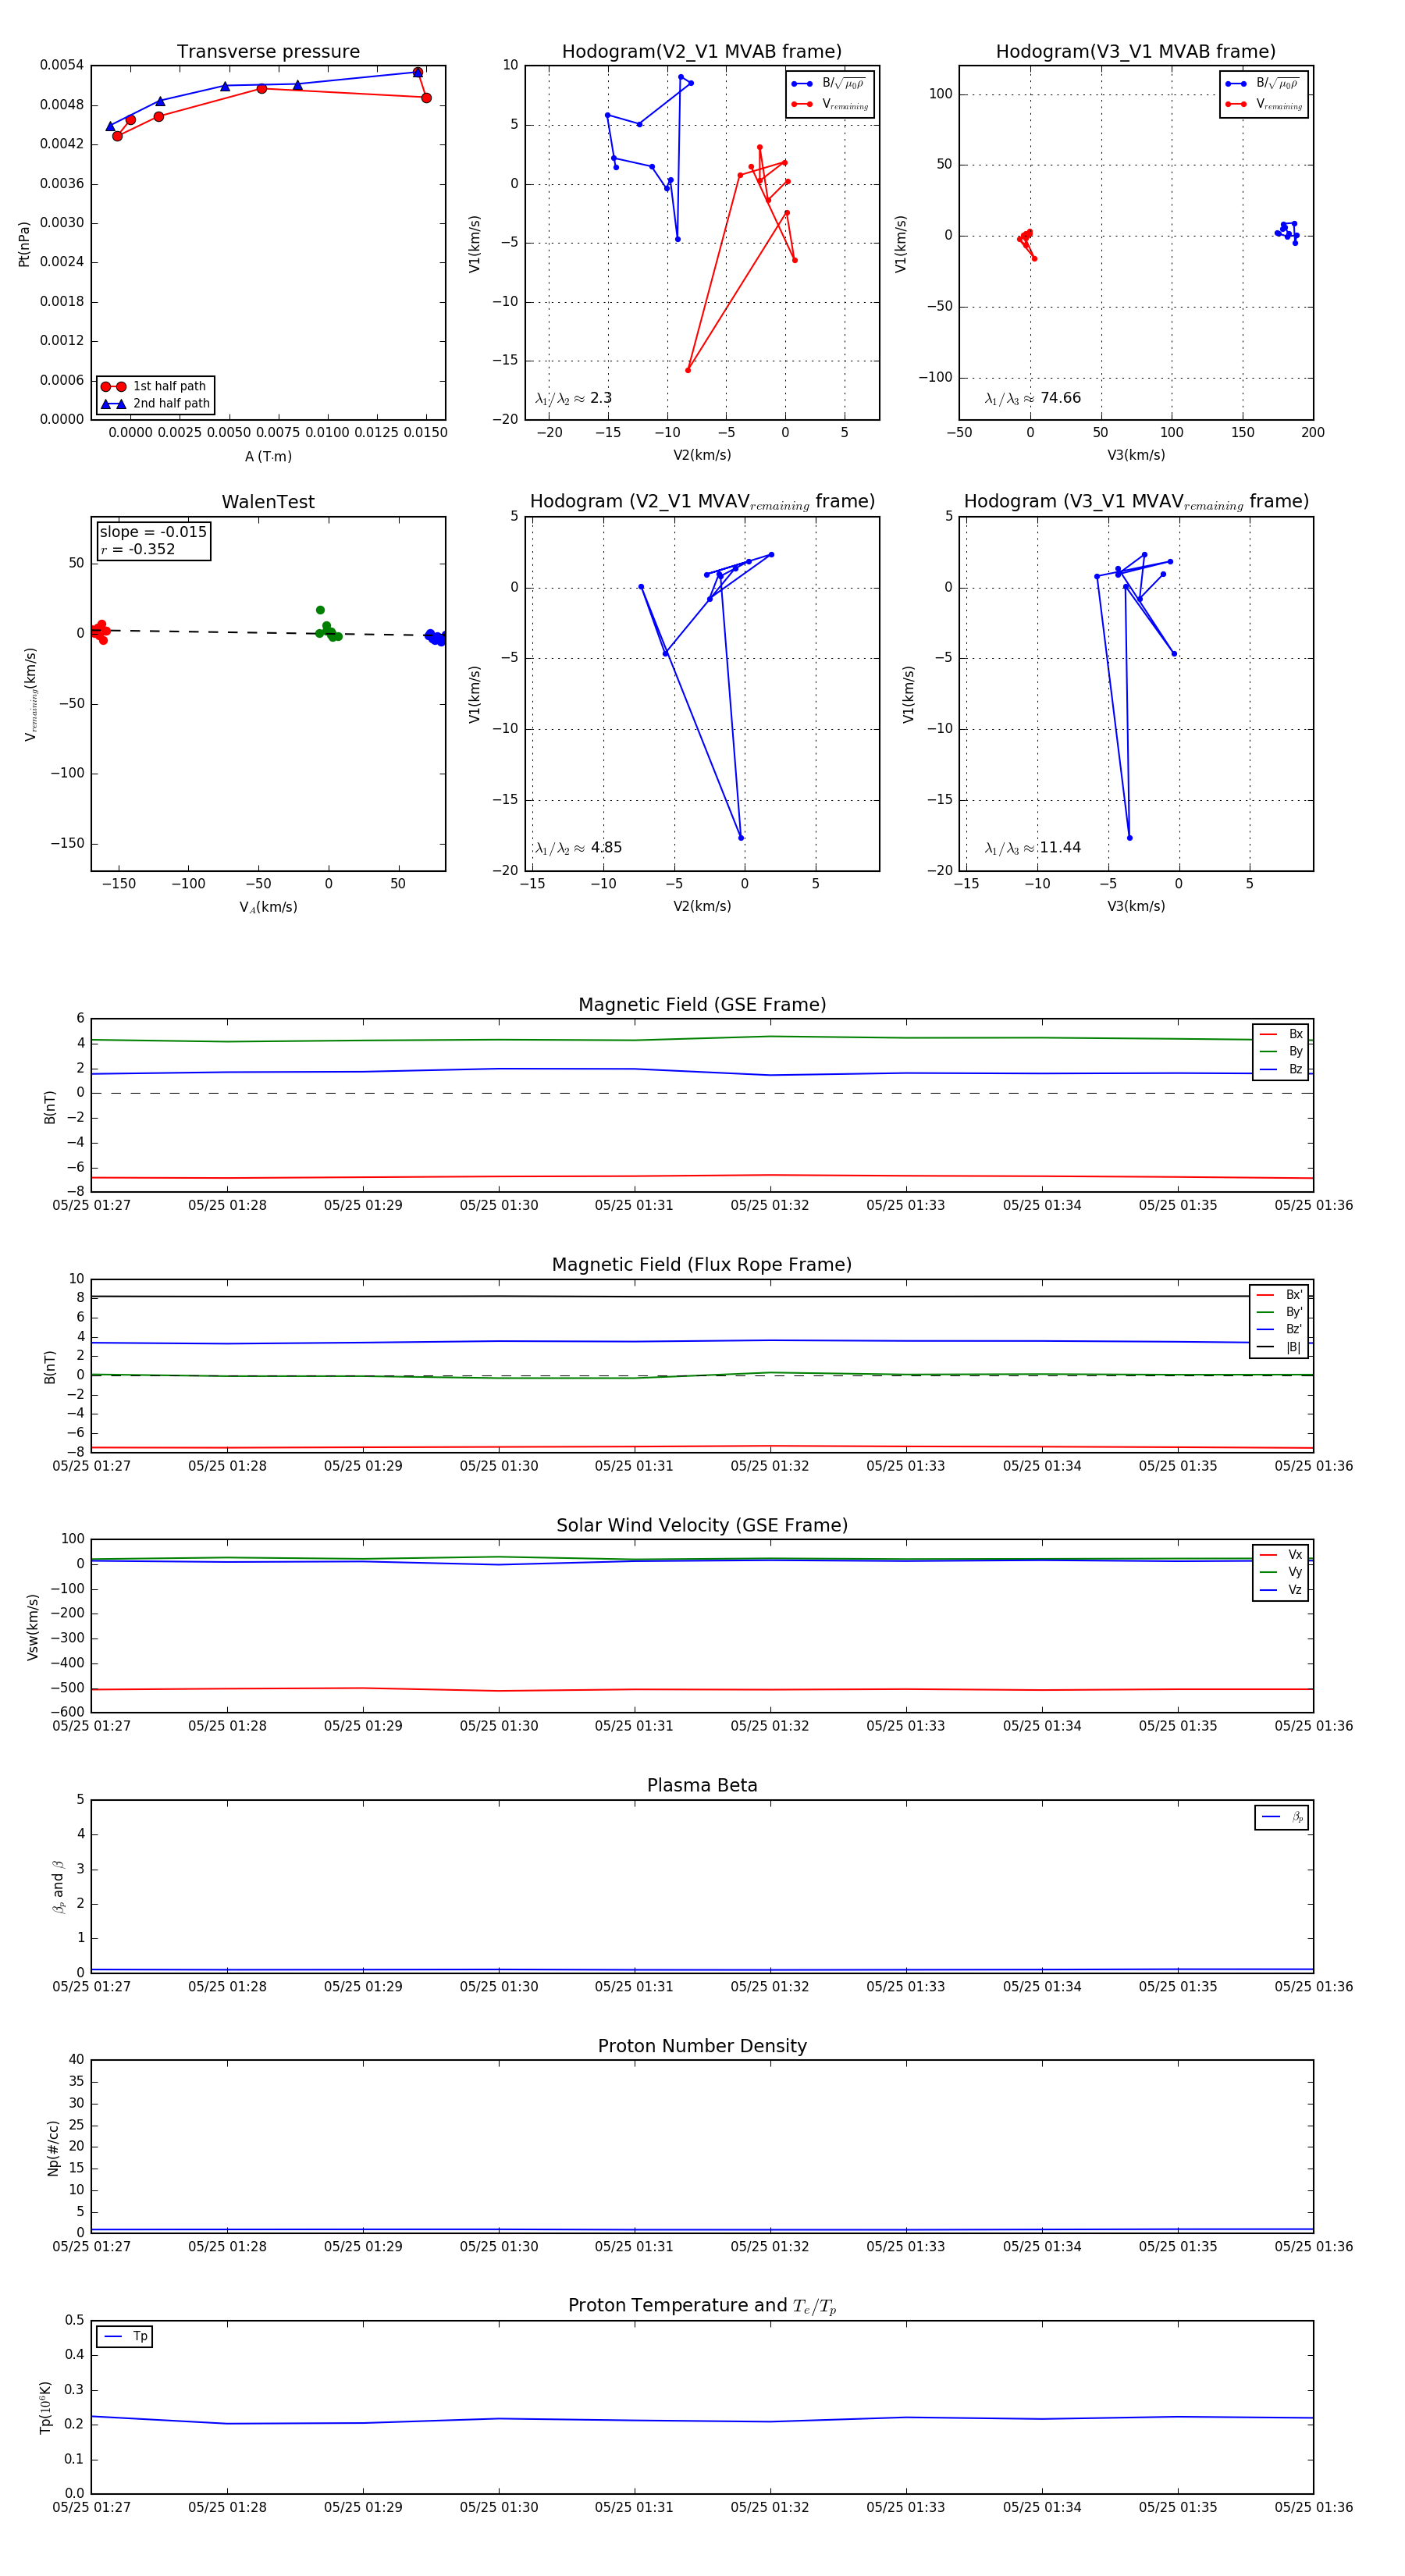Select B/√μ0ρ legend entry in V2_V1 MVAB hodogram

(x=830, y=84)
